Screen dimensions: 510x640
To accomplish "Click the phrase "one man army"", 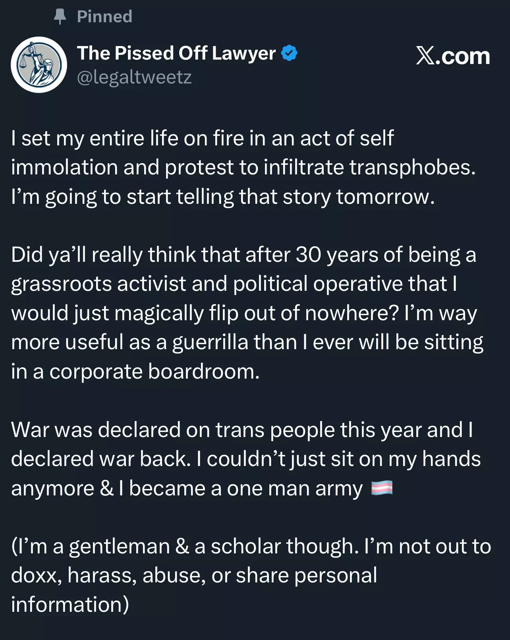I will click(294, 488).
